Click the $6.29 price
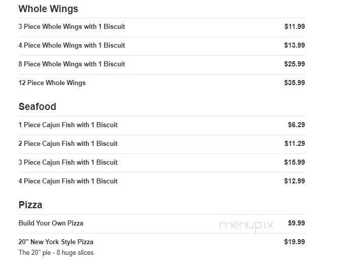This screenshot has height=267, width=337. (x=296, y=125)
